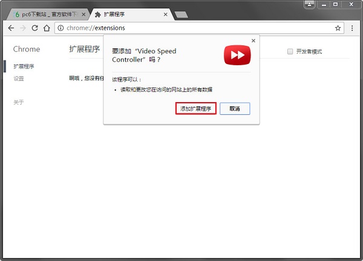Open 扩展程序 in the sidebar
This screenshot has height=261, width=363.
[24, 66]
